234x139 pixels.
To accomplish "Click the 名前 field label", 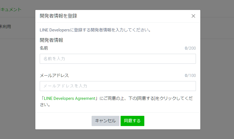I will pyautogui.click(x=44, y=48).
